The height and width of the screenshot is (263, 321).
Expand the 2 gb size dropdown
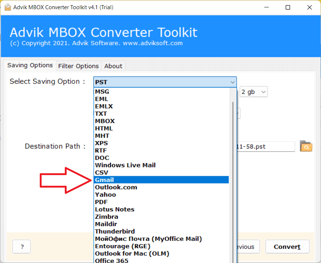(254, 92)
